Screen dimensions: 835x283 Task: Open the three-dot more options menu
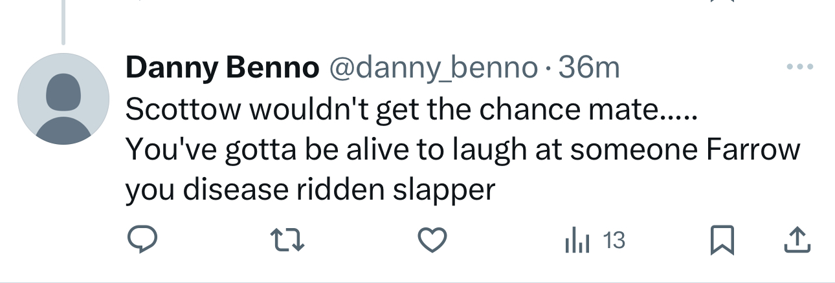[799, 67]
